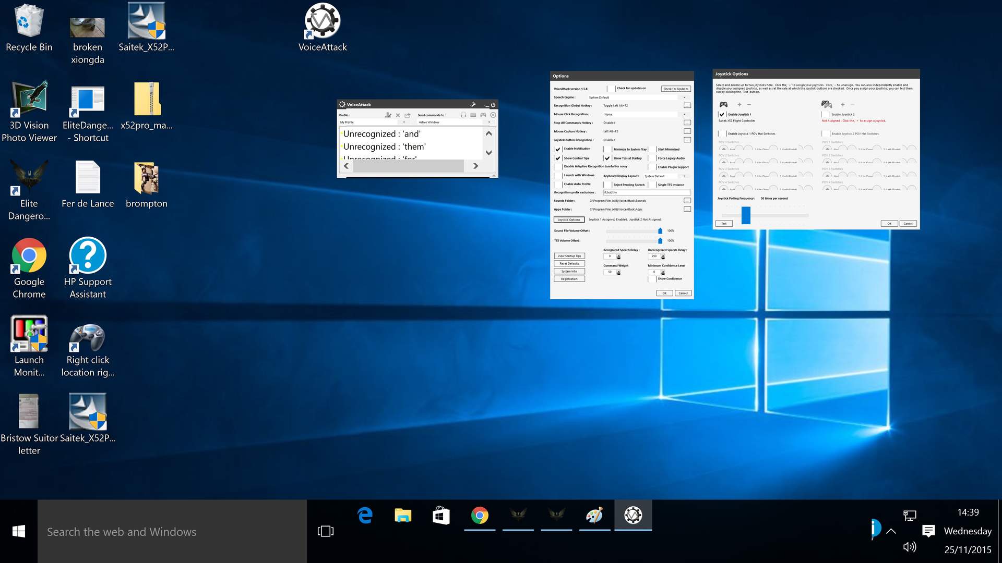This screenshot has width=1002, height=563.
Task: Open the VoiceAttack desktop shortcut
Action: tap(323, 28)
